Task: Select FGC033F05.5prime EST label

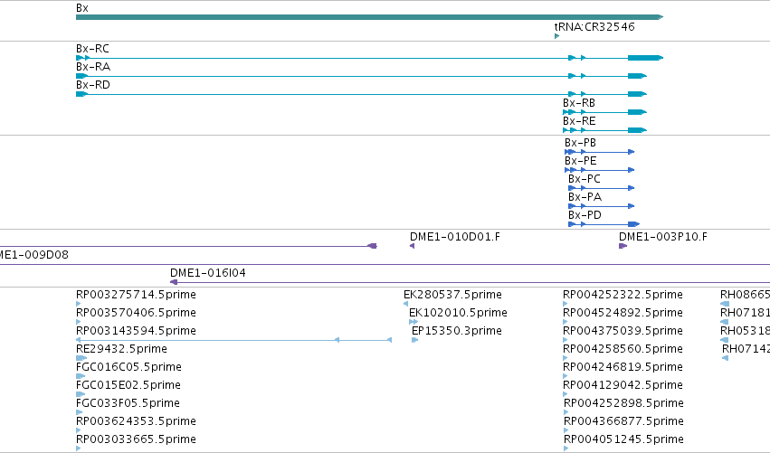Action: click(x=128, y=403)
